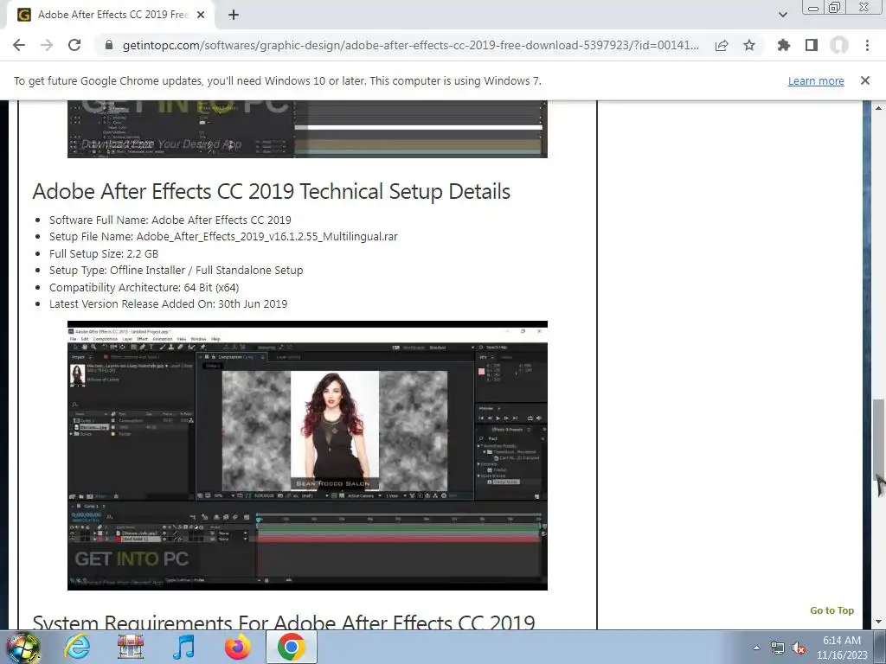View site information via the lock icon
This screenshot has height=664, width=886.
click(109, 45)
